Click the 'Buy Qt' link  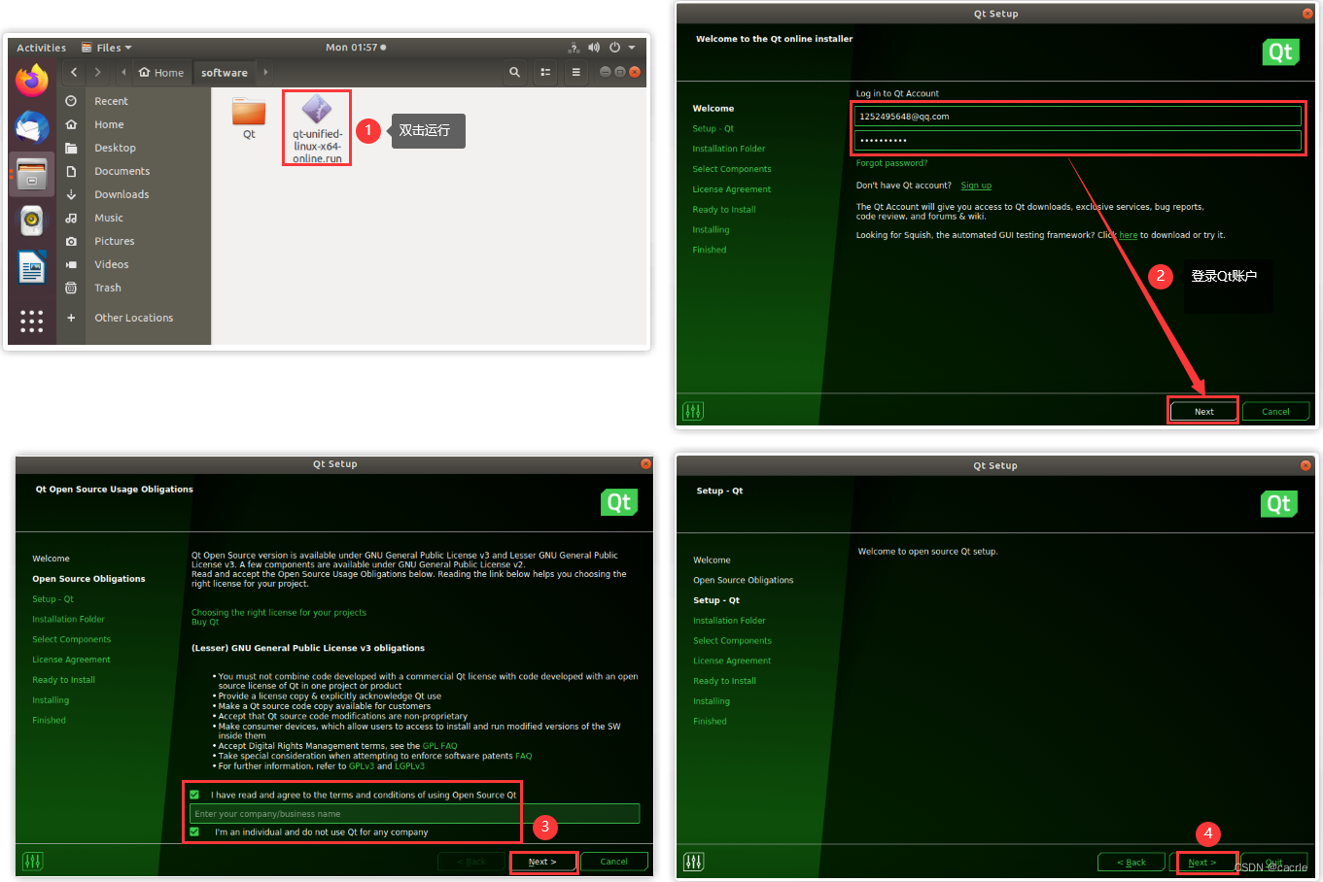click(205, 622)
